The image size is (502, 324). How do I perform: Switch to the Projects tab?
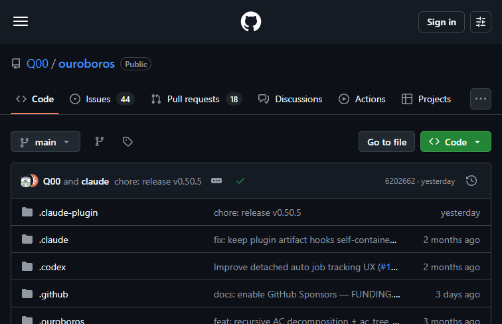426,99
